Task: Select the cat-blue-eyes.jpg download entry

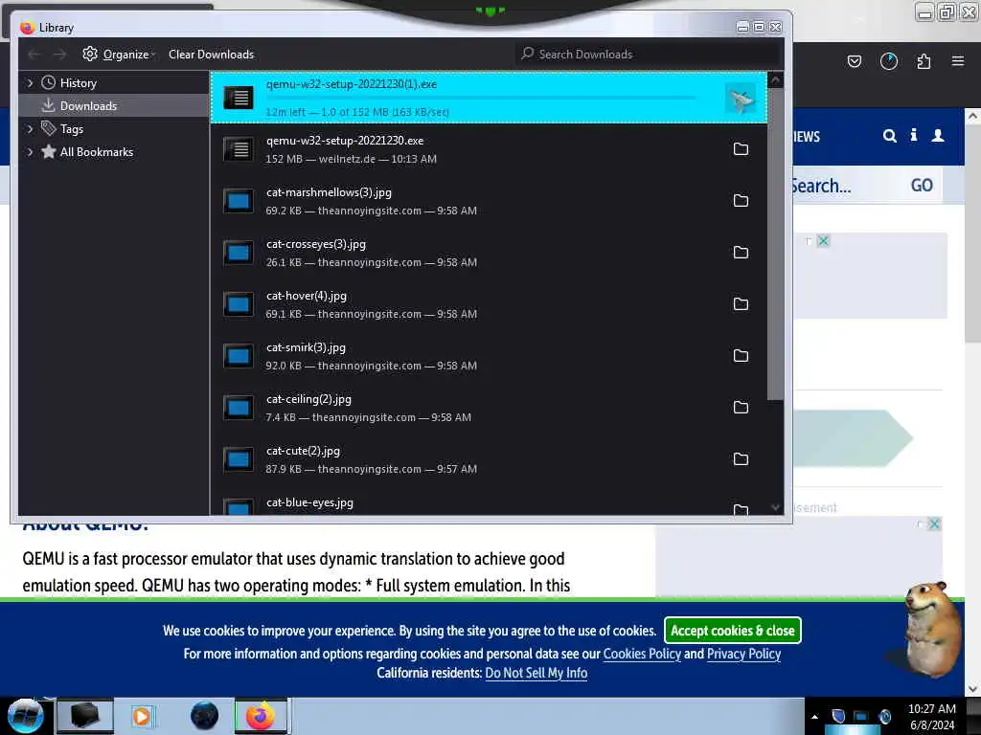Action: (489, 501)
